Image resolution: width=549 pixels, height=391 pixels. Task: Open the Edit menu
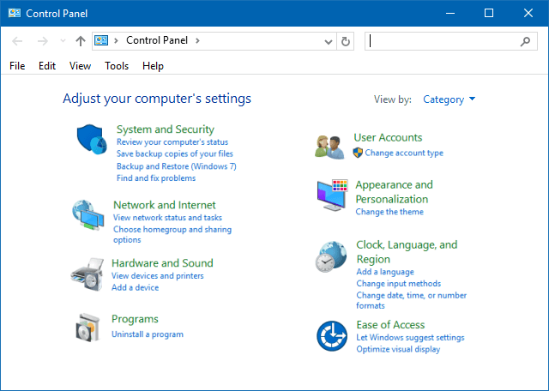pos(47,66)
